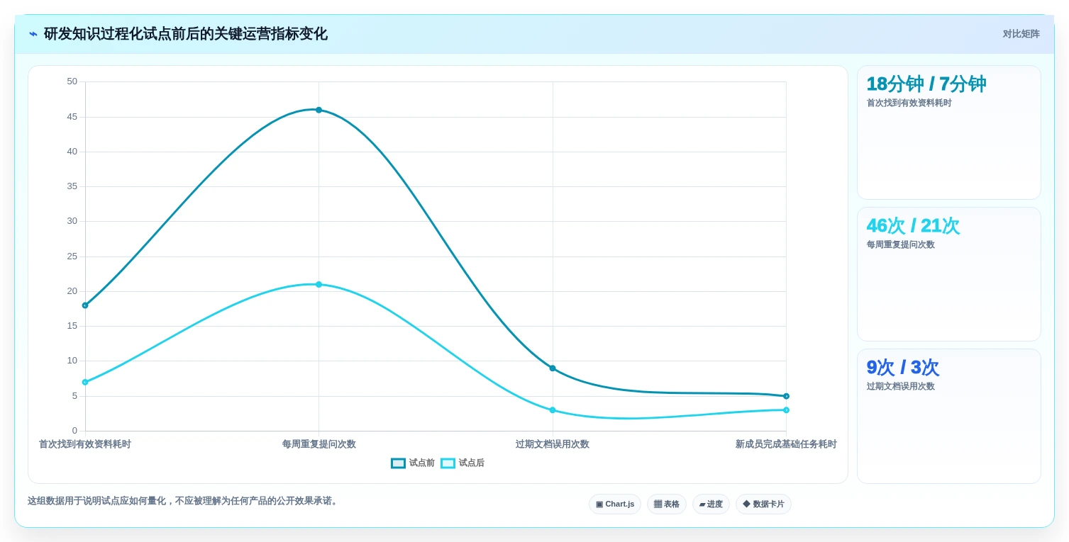Click the 对比矩阵 label in header
This screenshot has height=542, width=1069.
pos(1021,34)
